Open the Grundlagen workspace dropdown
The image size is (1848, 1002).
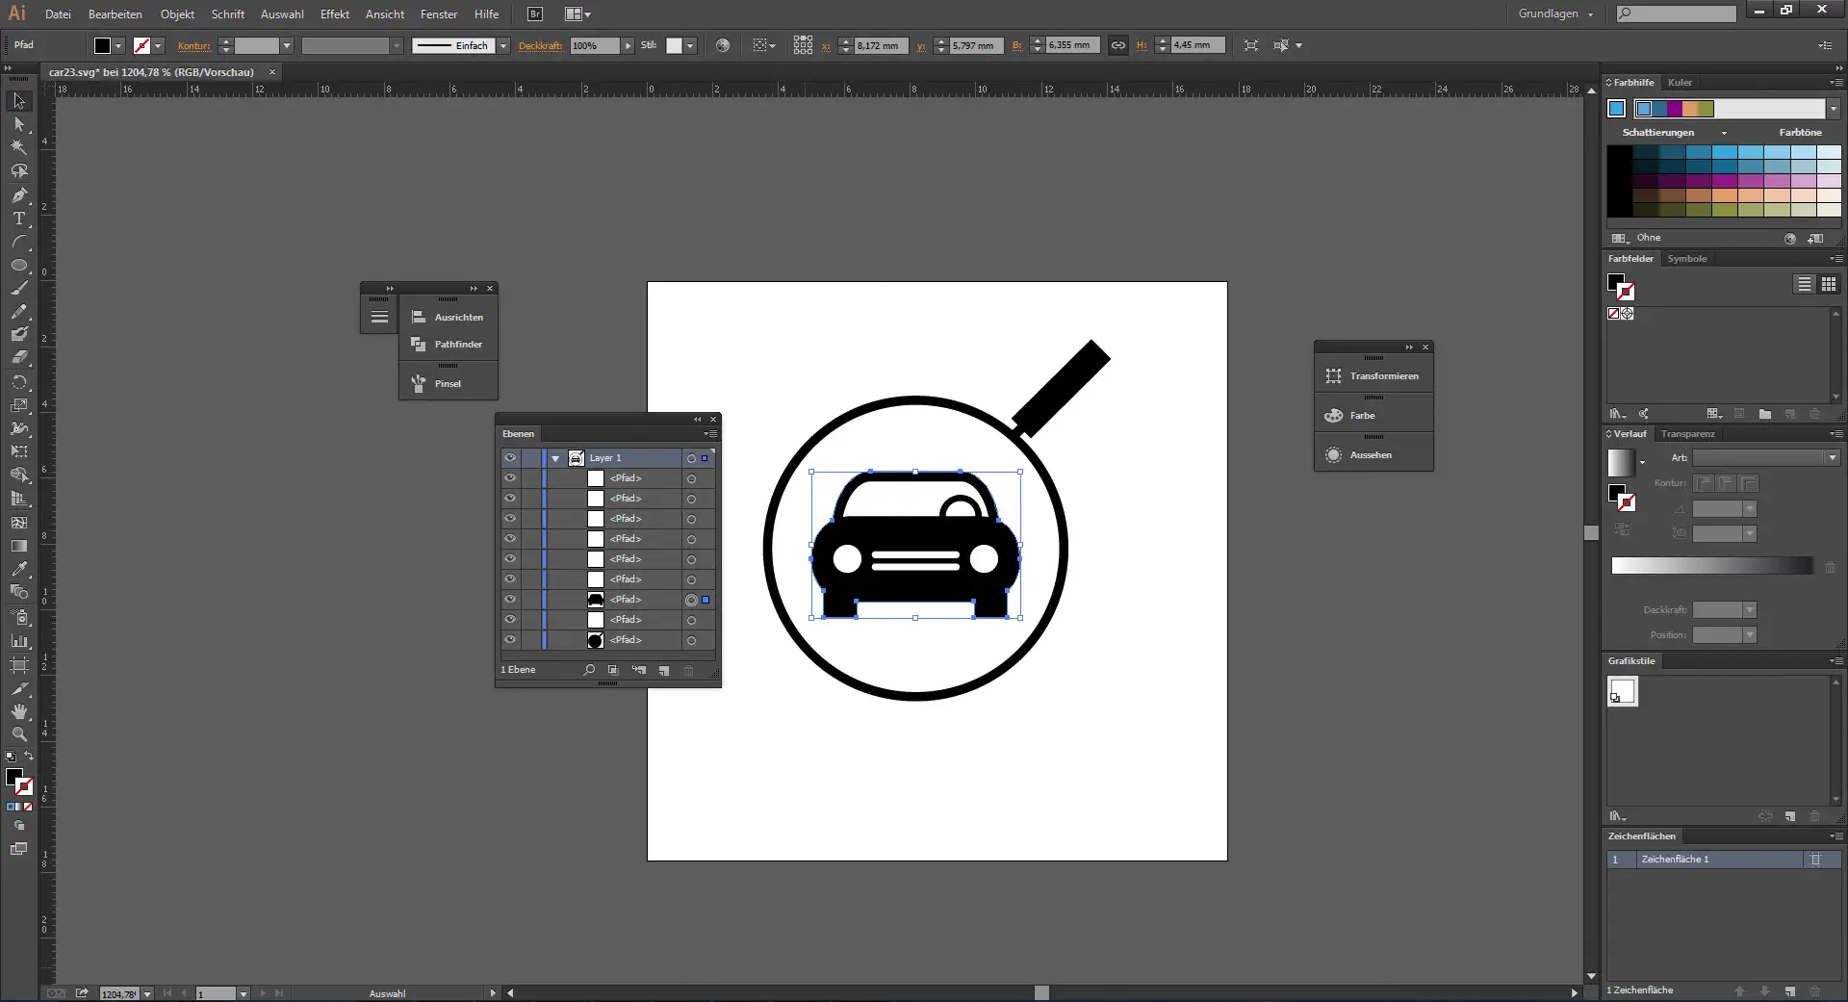coord(1555,14)
